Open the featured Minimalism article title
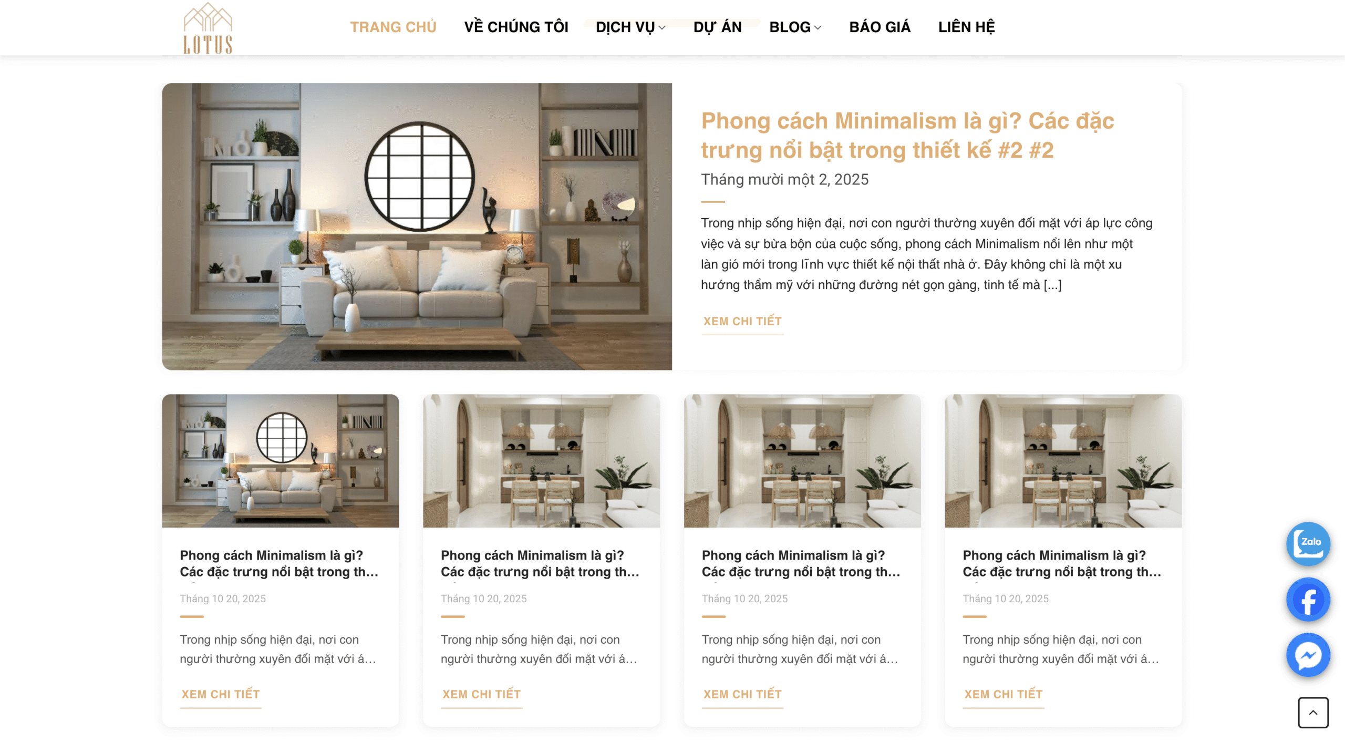The height and width of the screenshot is (742, 1345). (x=907, y=135)
